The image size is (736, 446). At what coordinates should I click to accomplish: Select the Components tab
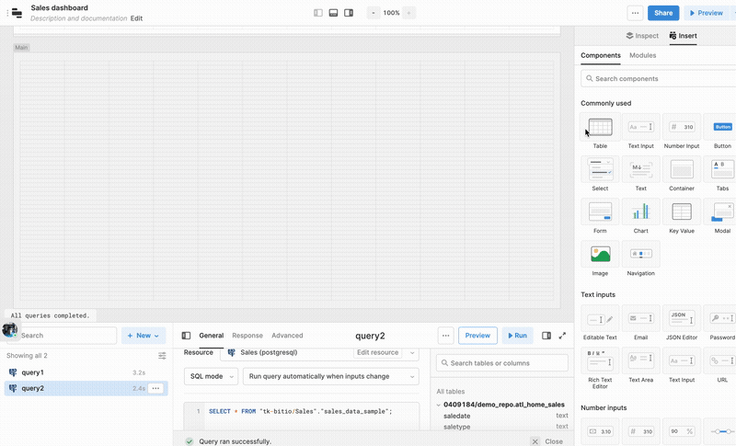(601, 55)
